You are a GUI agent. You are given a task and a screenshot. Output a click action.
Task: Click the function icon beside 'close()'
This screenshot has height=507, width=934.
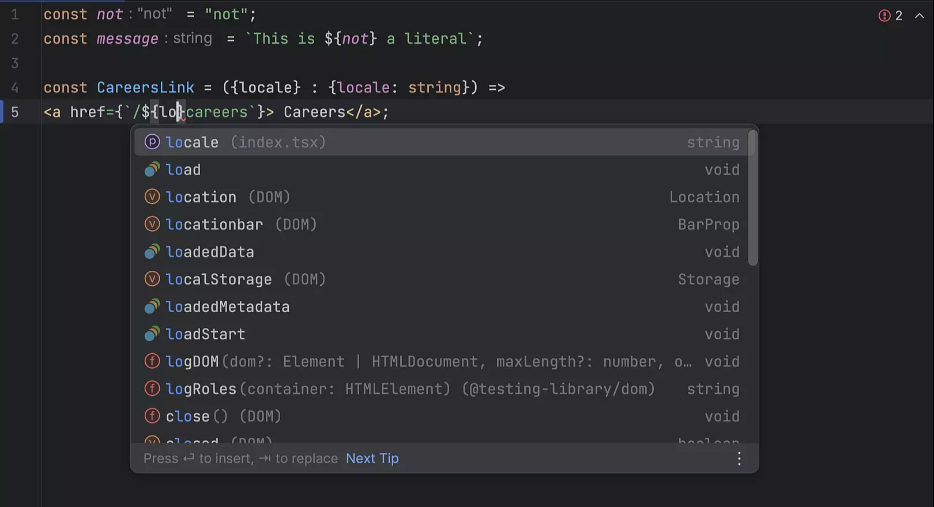(x=152, y=416)
